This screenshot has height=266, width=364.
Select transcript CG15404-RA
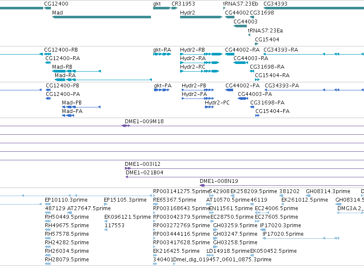(x=272, y=75)
